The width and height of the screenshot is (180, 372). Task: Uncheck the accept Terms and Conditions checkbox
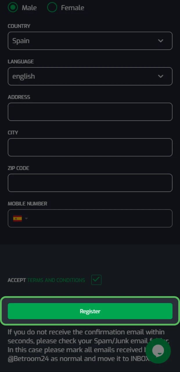pos(96,280)
